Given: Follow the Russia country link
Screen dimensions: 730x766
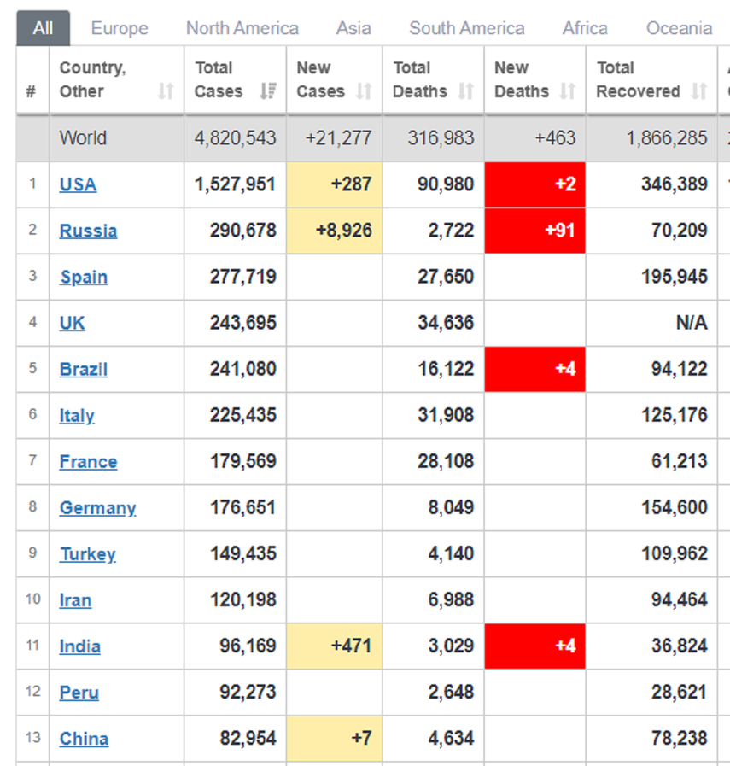Looking at the screenshot, I should coord(88,231).
